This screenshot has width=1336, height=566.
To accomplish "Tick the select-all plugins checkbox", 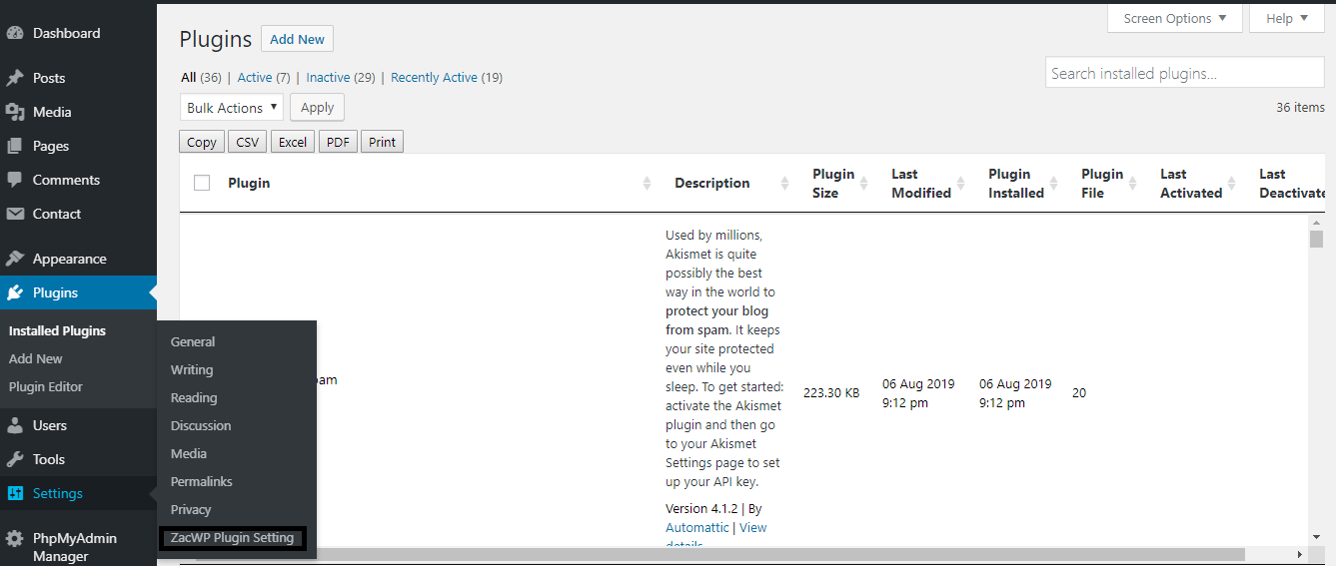I will 202,183.
